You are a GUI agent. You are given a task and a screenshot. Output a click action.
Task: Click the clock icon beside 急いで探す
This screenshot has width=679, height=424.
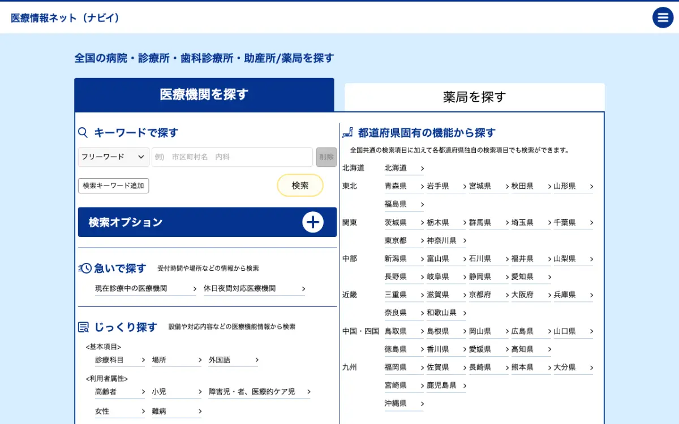[x=85, y=269]
